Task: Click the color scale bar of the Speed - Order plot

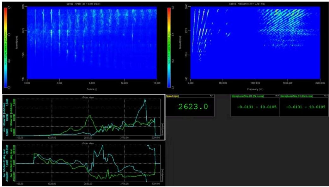Action: click(x=6, y=47)
